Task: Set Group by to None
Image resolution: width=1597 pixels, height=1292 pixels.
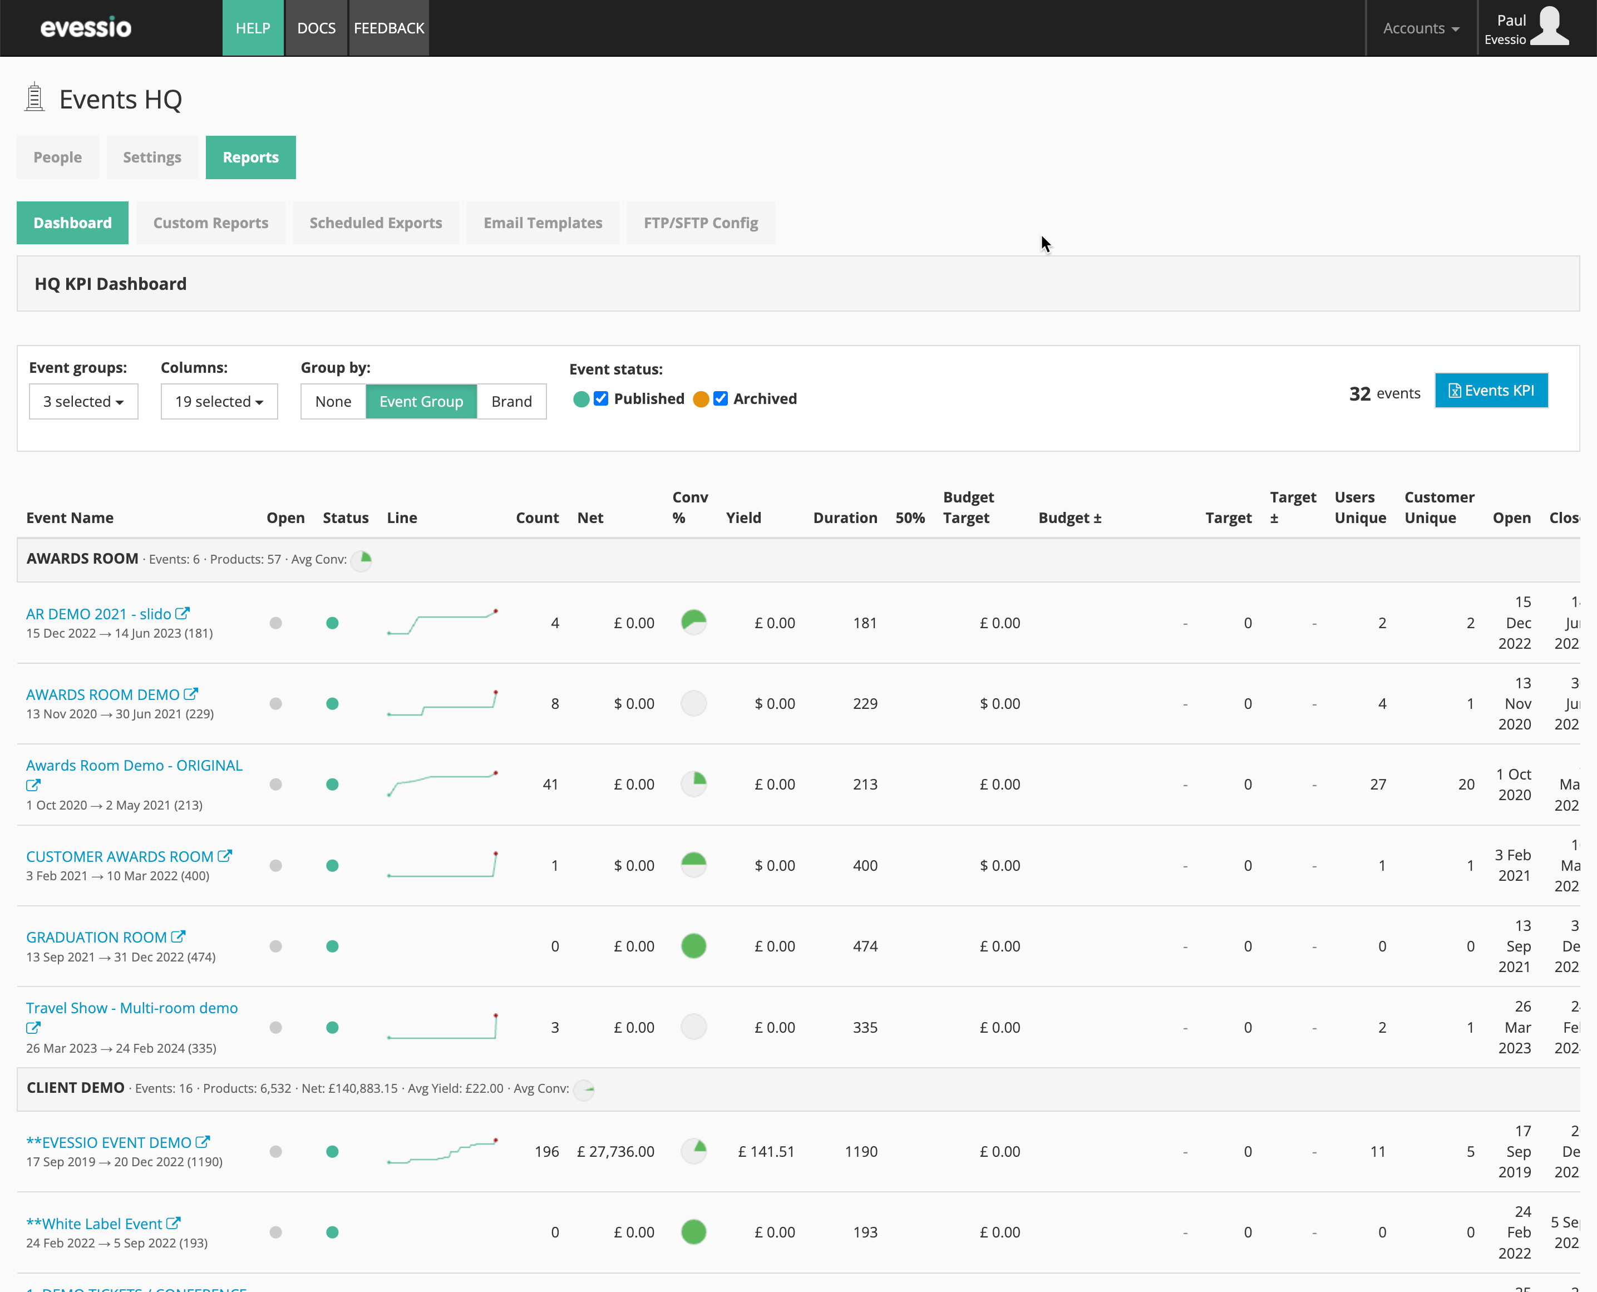Action: coord(333,401)
